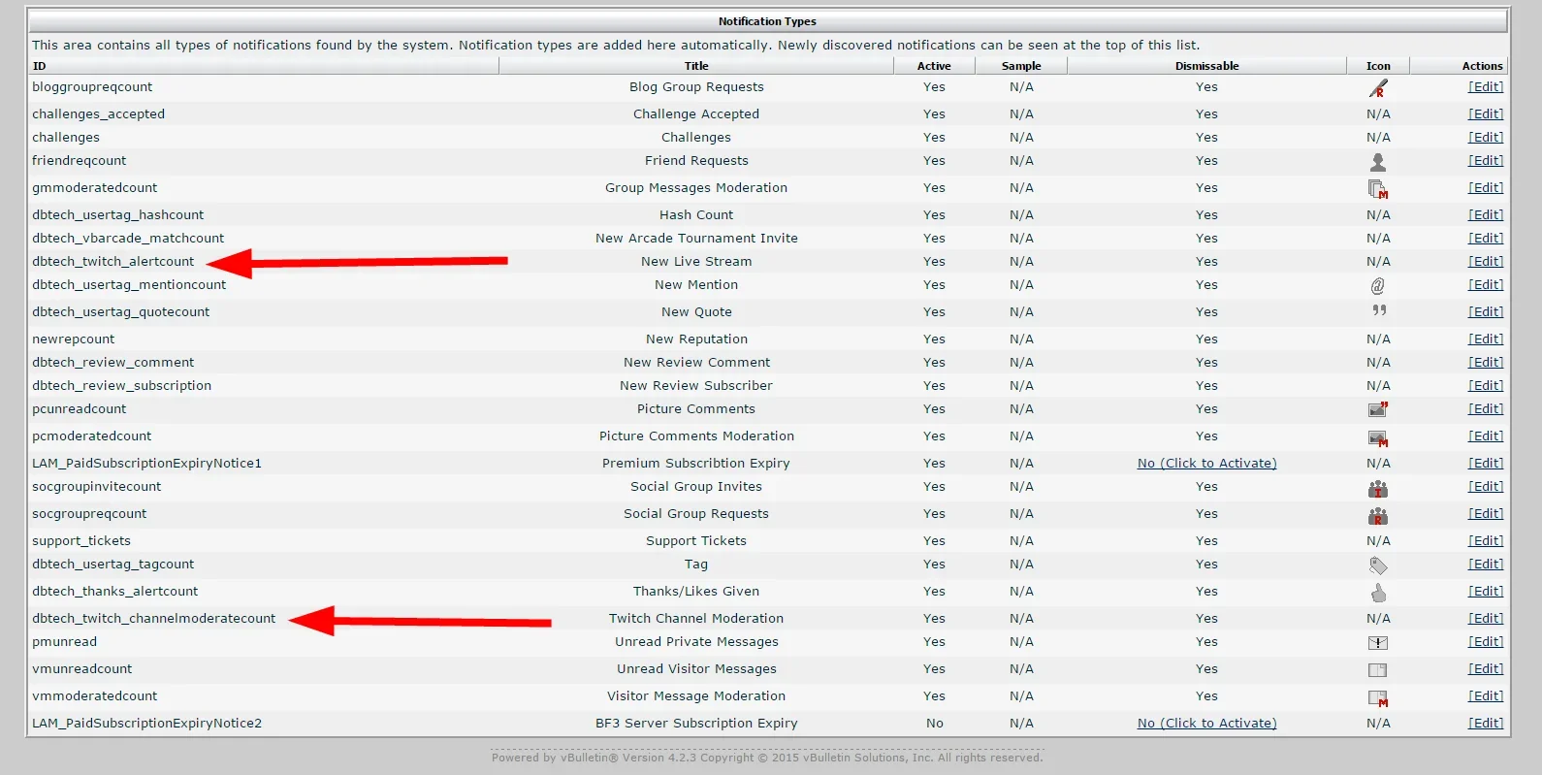The height and width of the screenshot is (775, 1542).
Task: Click the Social Group Requests icon
Action: pyautogui.click(x=1378, y=516)
